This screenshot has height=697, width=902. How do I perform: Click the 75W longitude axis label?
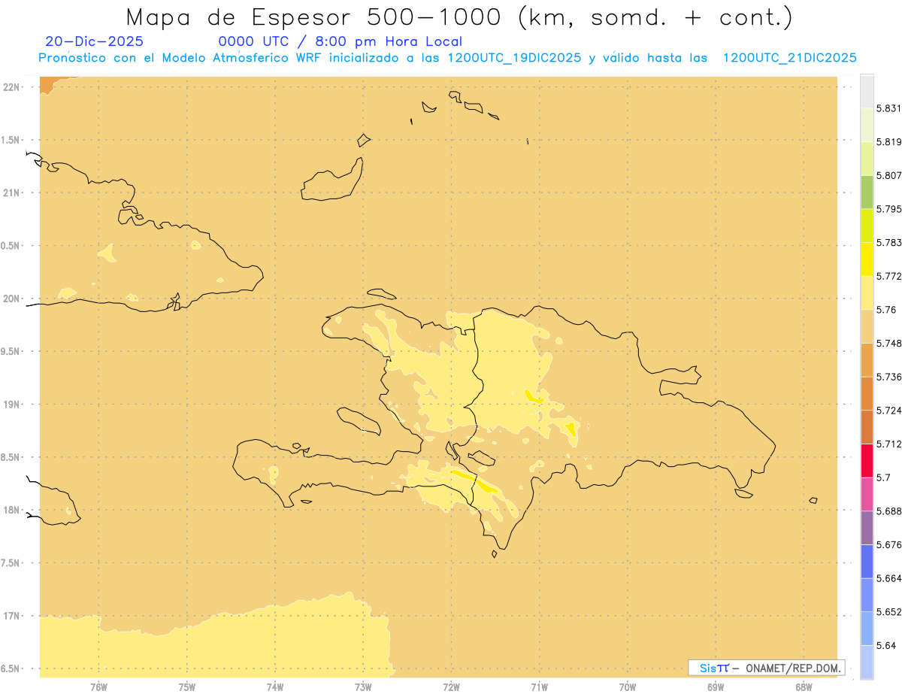(x=187, y=686)
